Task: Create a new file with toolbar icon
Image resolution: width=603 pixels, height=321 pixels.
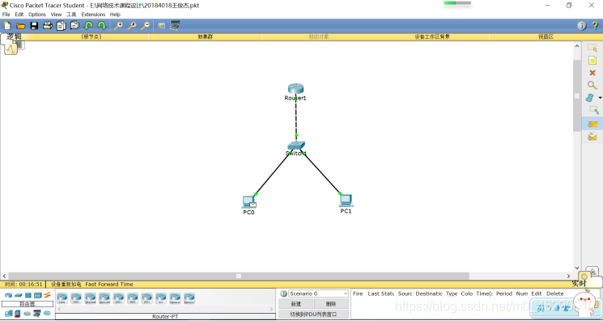Action: coord(7,26)
